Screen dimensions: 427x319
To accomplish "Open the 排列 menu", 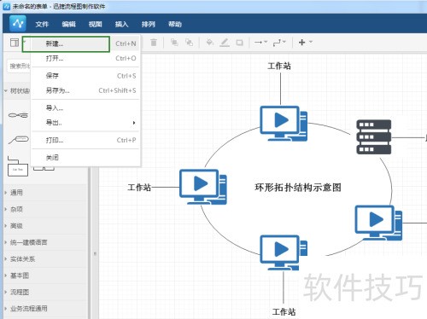I will 149,24.
